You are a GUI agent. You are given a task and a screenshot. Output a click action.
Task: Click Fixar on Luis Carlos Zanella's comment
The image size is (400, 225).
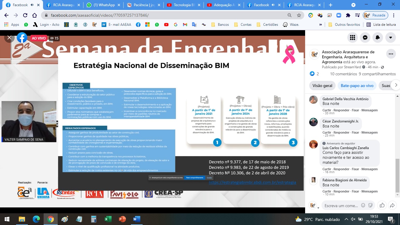click(355, 169)
